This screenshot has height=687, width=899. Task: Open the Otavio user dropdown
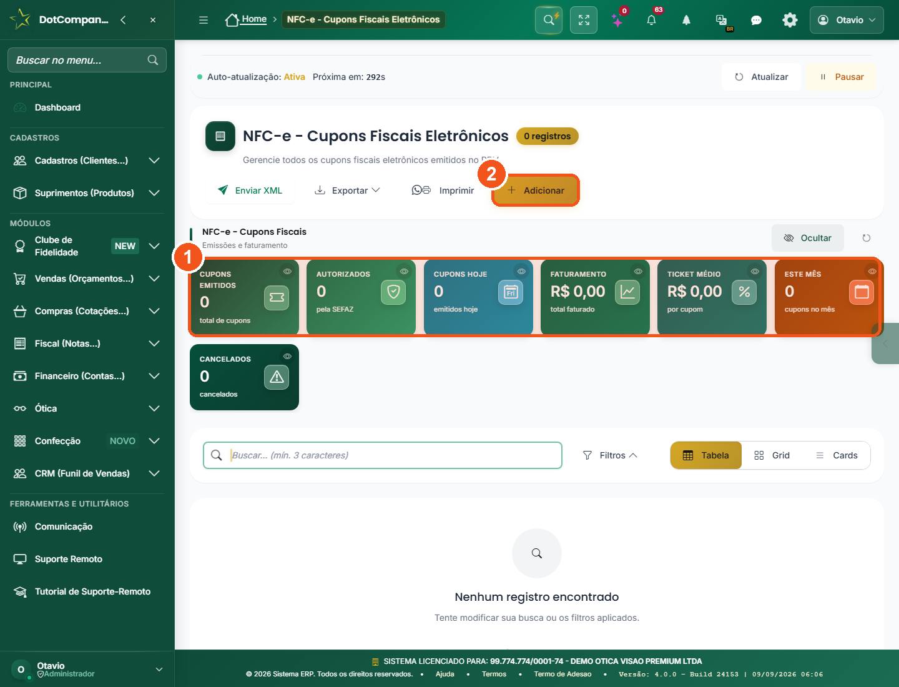pyautogui.click(x=847, y=20)
